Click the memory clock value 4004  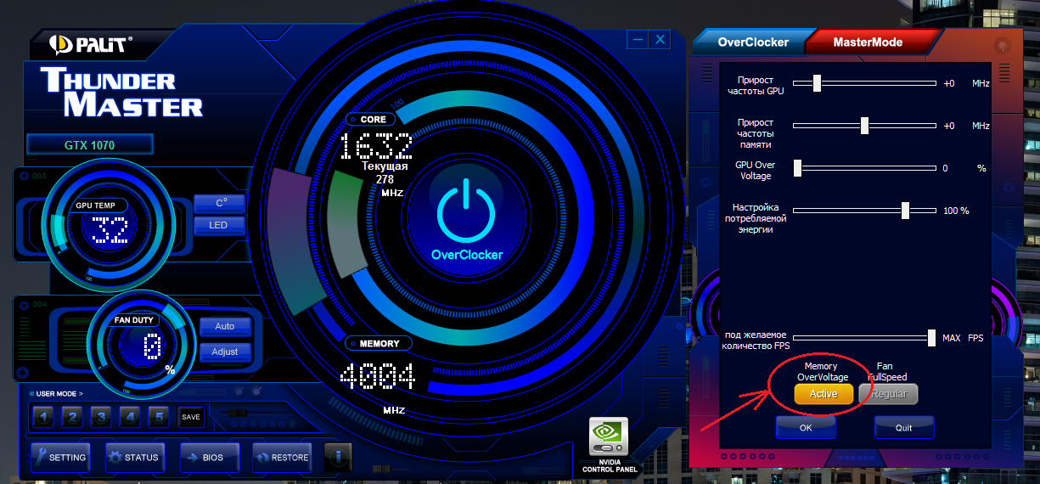377,377
